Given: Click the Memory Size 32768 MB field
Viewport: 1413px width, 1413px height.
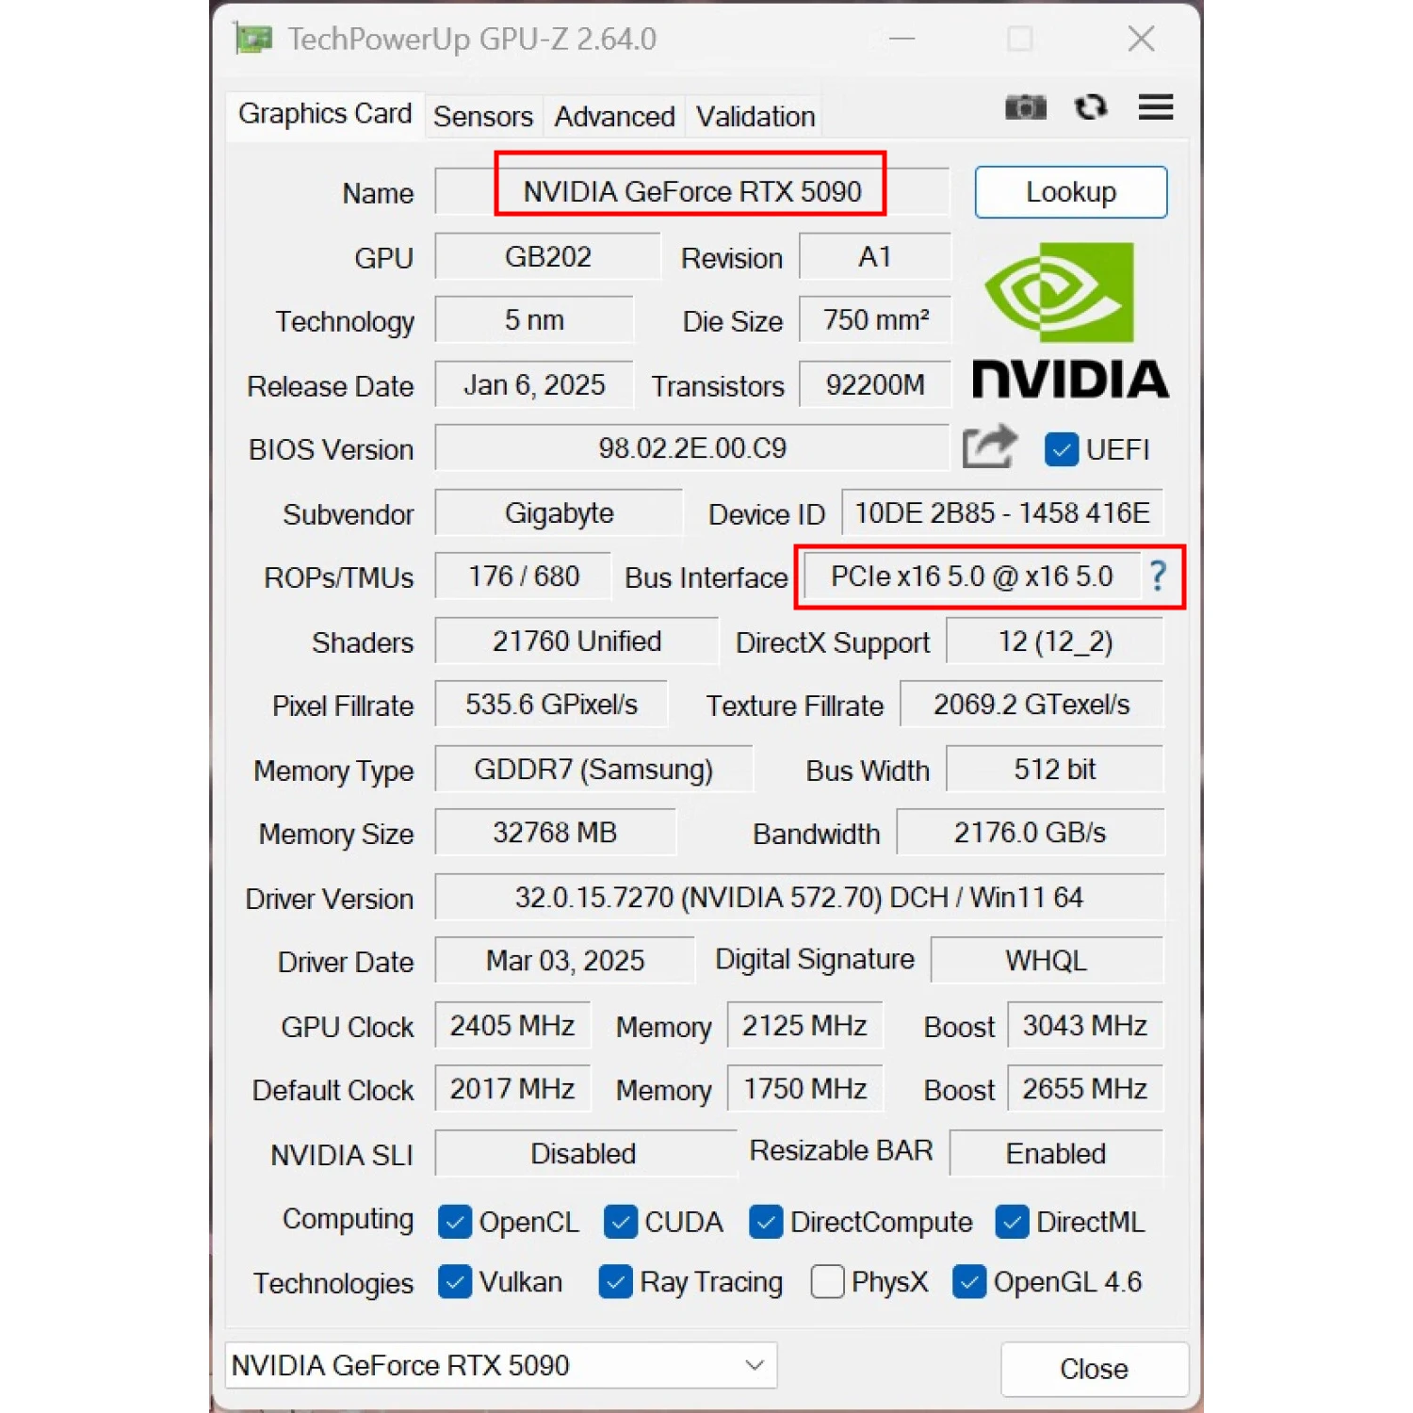Looking at the screenshot, I should (555, 833).
